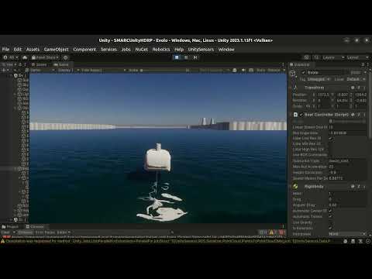The width and height of the screenshot is (372, 279).
Task: Open the account dropdown in the toolbar
Action: (x=11, y=57)
